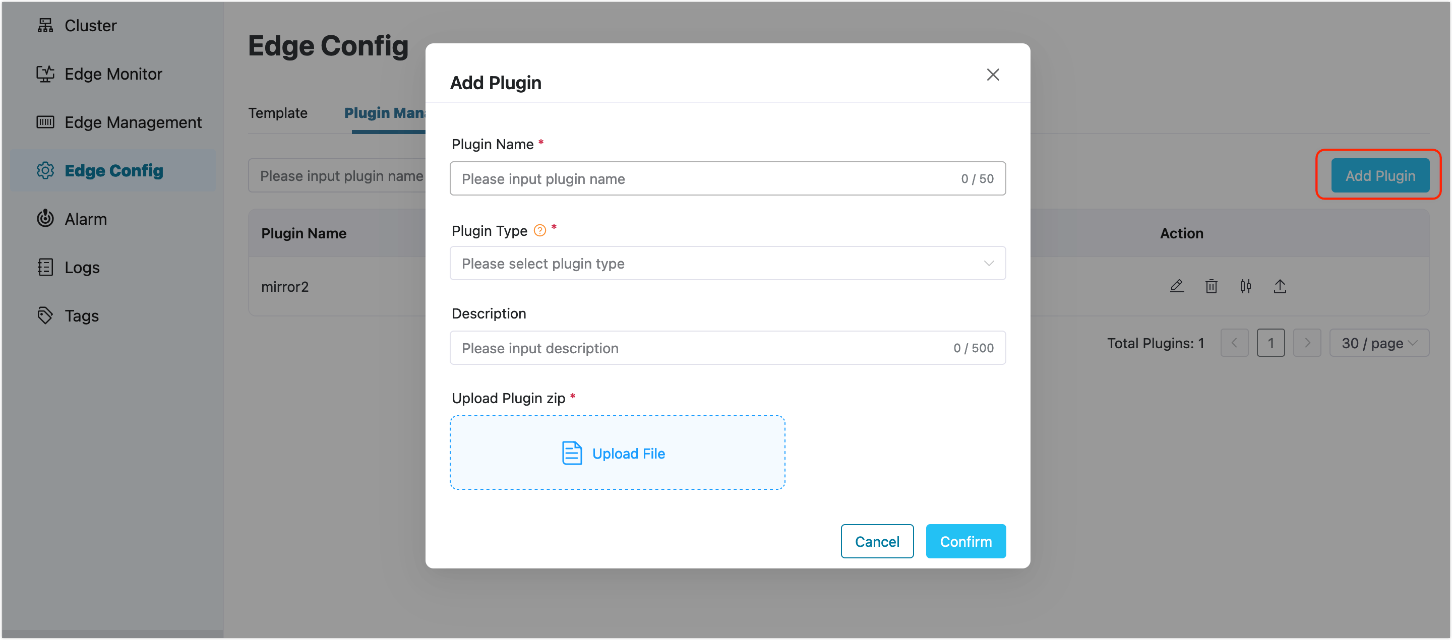
Task: Click the Alarm icon in sidebar
Action: [x=45, y=219]
